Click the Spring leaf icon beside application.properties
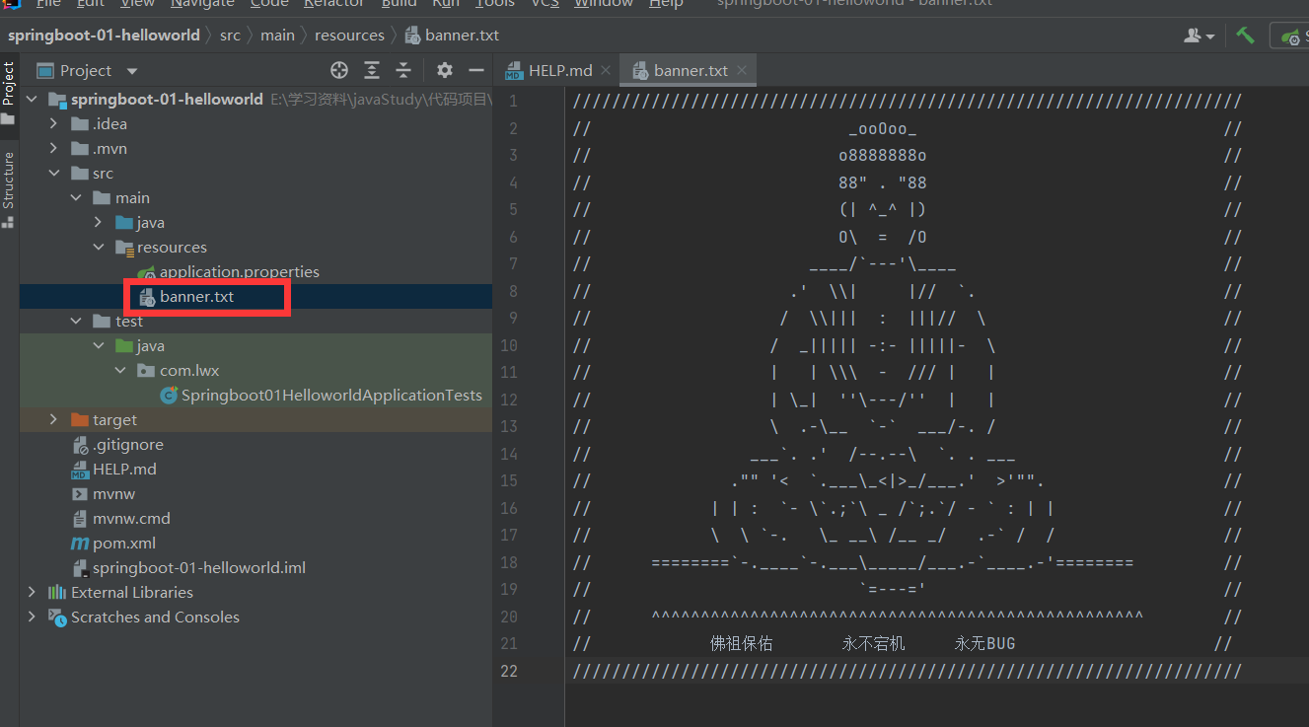The height and width of the screenshot is (727, 1309). [147, 272]
